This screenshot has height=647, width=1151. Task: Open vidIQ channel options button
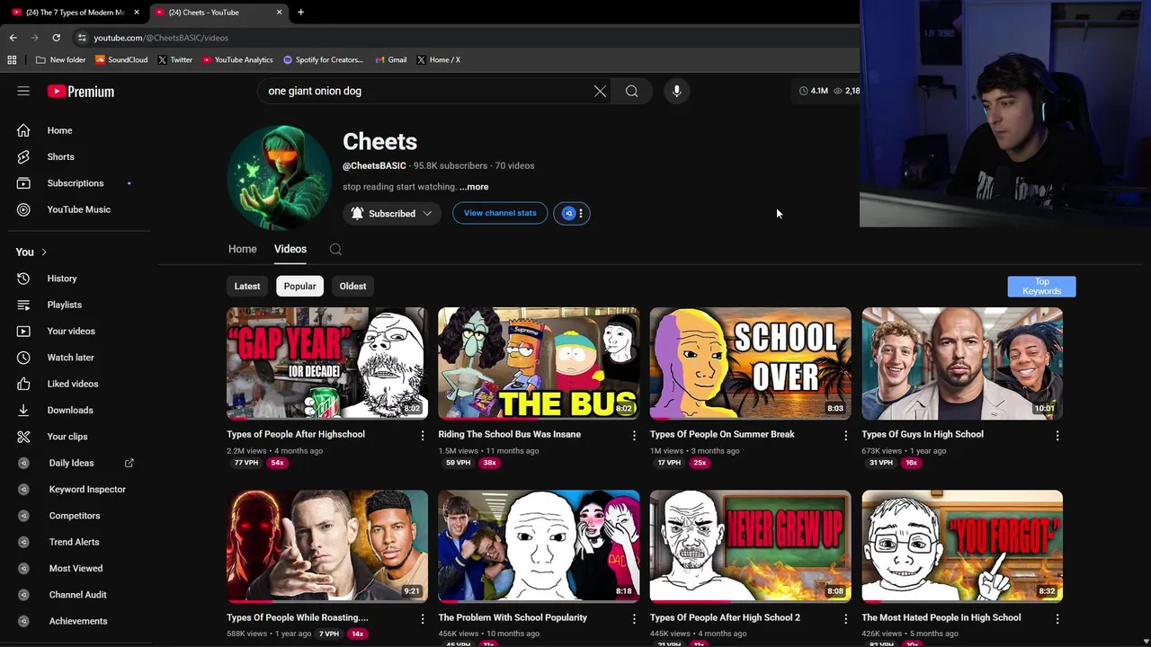point(572,213)
